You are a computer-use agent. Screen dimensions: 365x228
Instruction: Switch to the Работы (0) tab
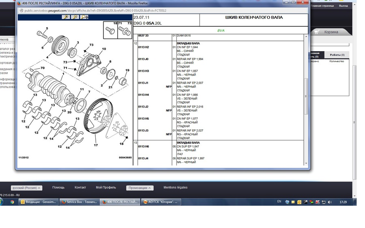point(337,55)
